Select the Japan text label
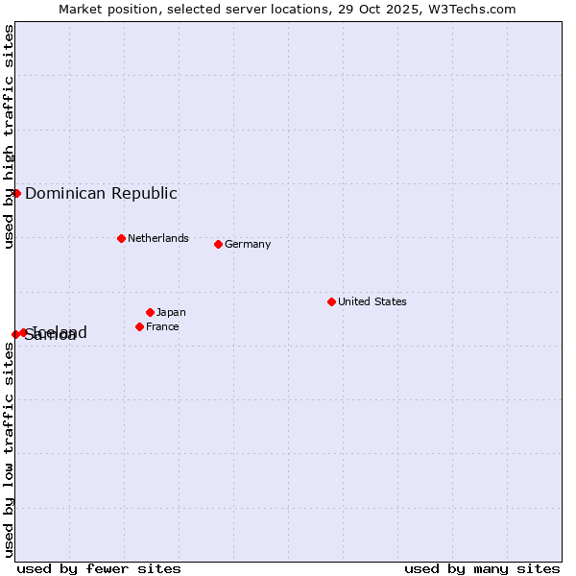Image resolution: width=576 pixels, height=576 pixels. [x=171, y=312]
